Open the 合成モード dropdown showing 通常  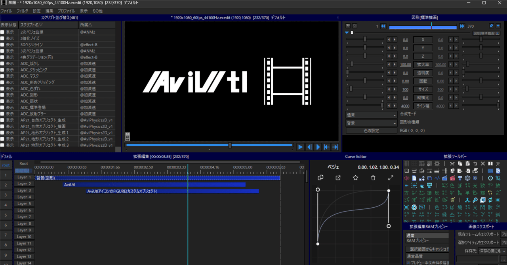pos(371,114)
